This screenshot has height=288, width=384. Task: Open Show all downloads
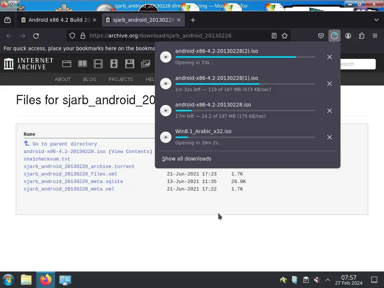click(x=187, y=159)
